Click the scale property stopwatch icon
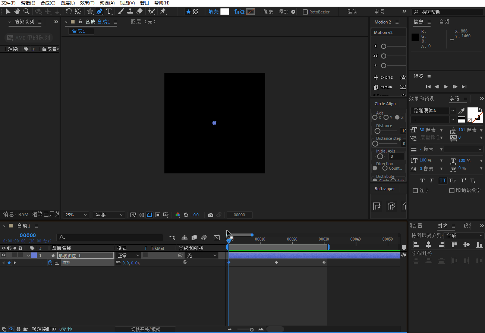 click(50, 263)
